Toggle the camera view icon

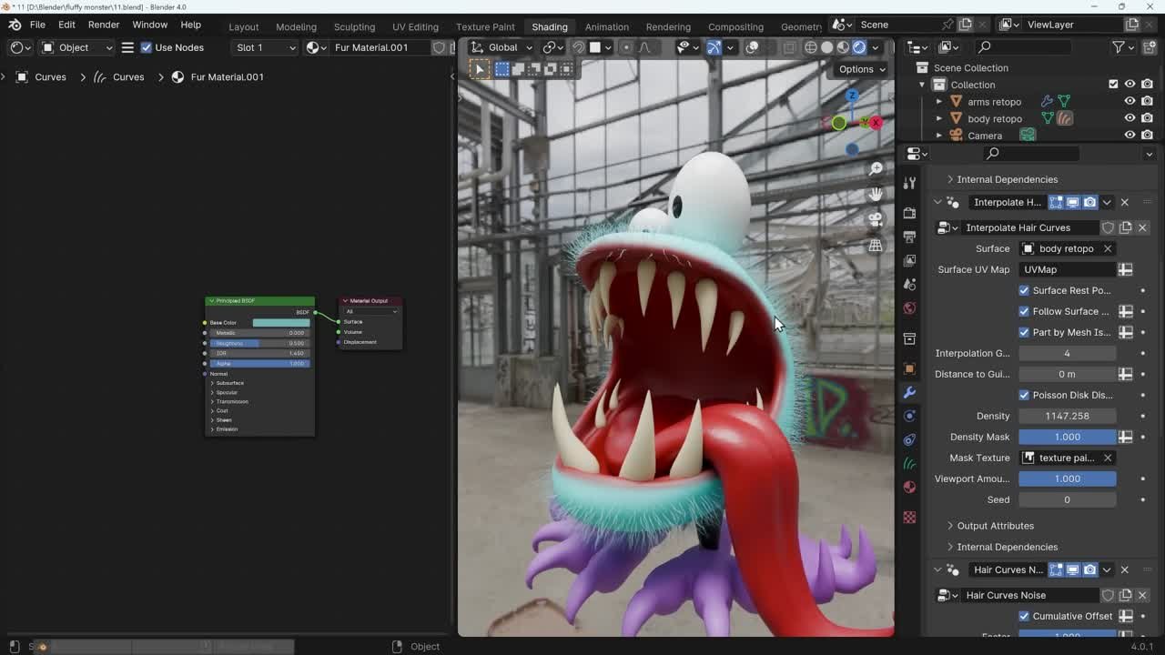876,219
